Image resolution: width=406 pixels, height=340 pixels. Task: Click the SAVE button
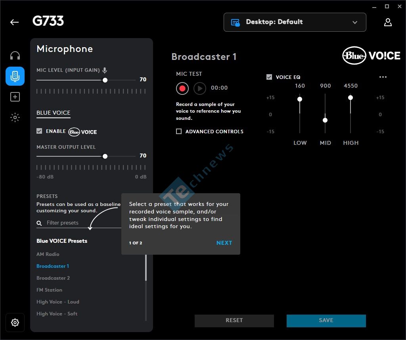[326, 321]
